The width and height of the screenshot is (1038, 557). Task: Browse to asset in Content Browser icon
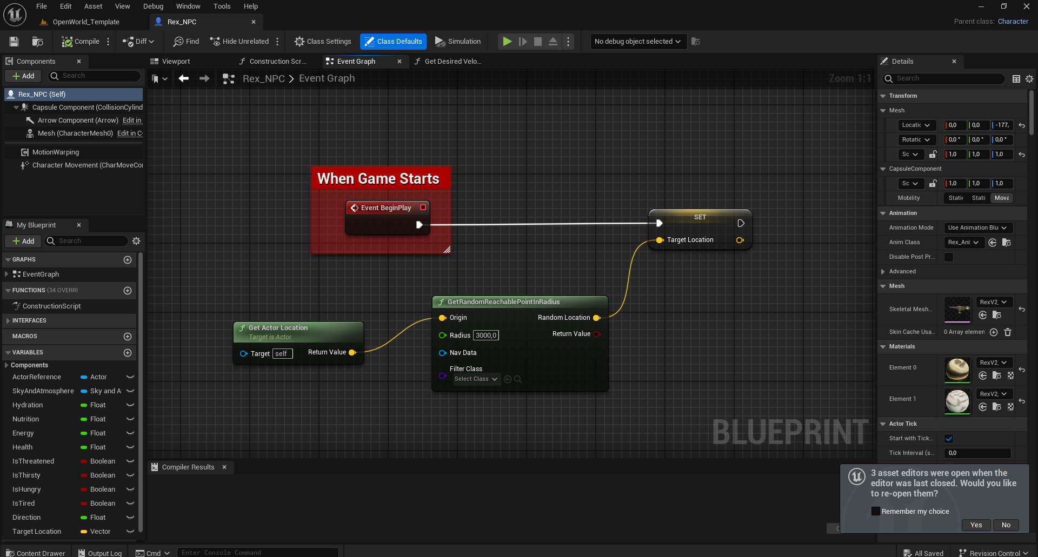coord(37,42)
